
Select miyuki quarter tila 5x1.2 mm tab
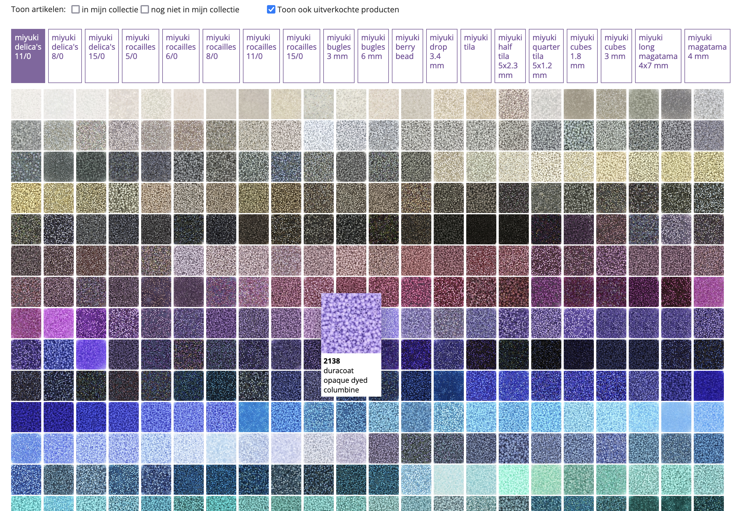click(x=546, y=56)
